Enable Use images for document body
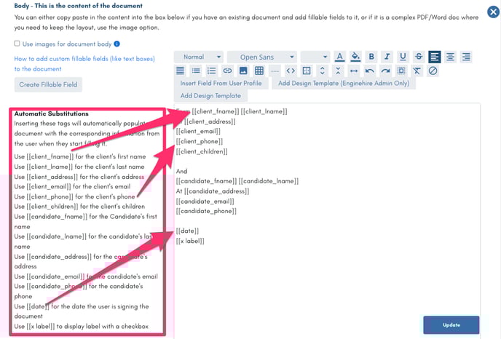501x339 pixels. (x=17, y=44)
